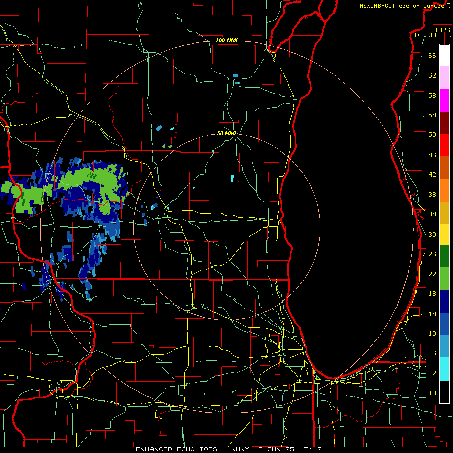453x453 pixels.
Task: Click the "34" legend value
Action: pyautogui.click(x=432, y=214)
